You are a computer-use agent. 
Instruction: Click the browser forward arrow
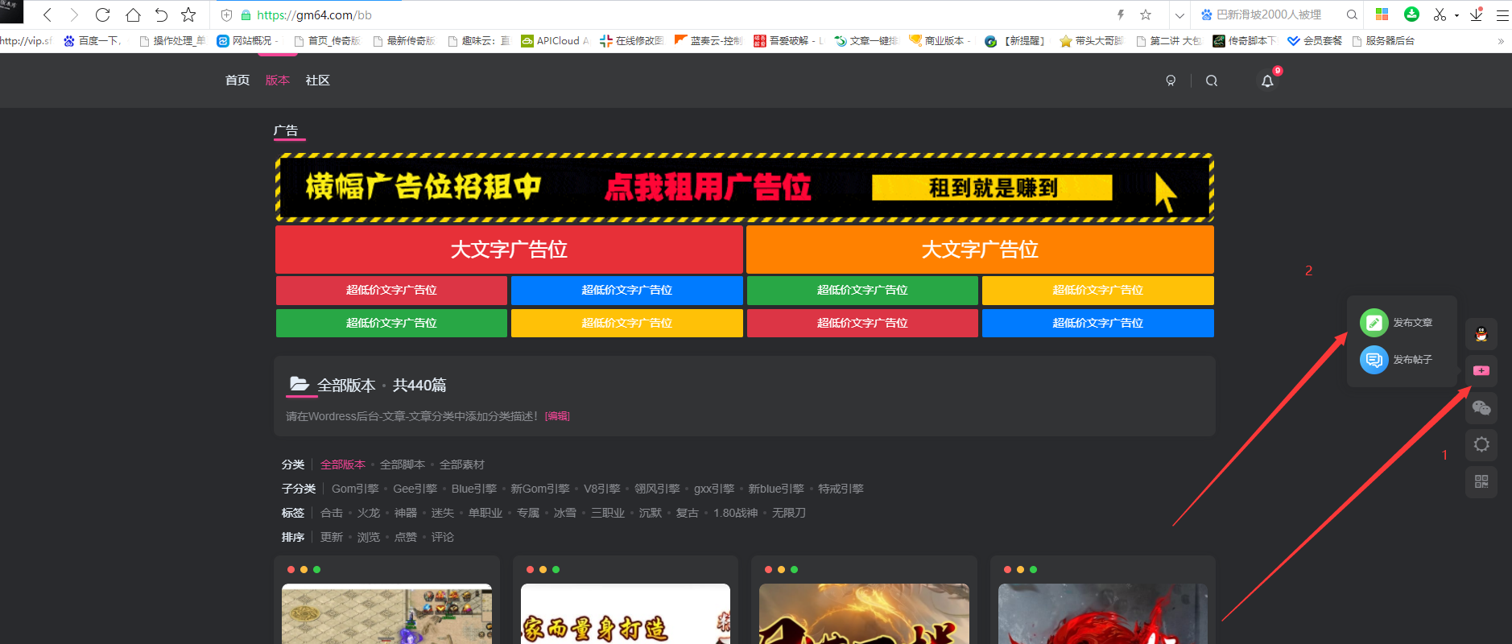point(74,14)
